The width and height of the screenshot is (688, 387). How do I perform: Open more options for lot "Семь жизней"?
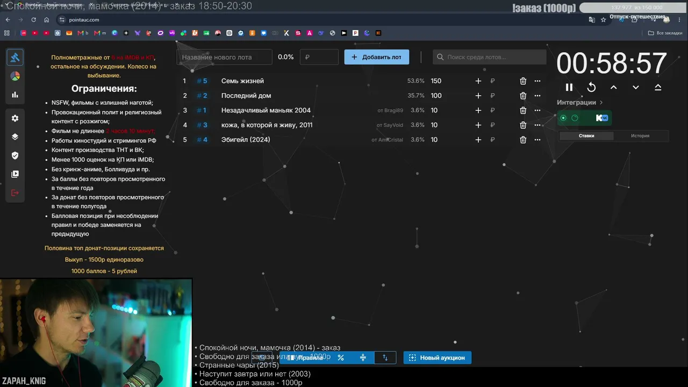click(x=537, y=81)
